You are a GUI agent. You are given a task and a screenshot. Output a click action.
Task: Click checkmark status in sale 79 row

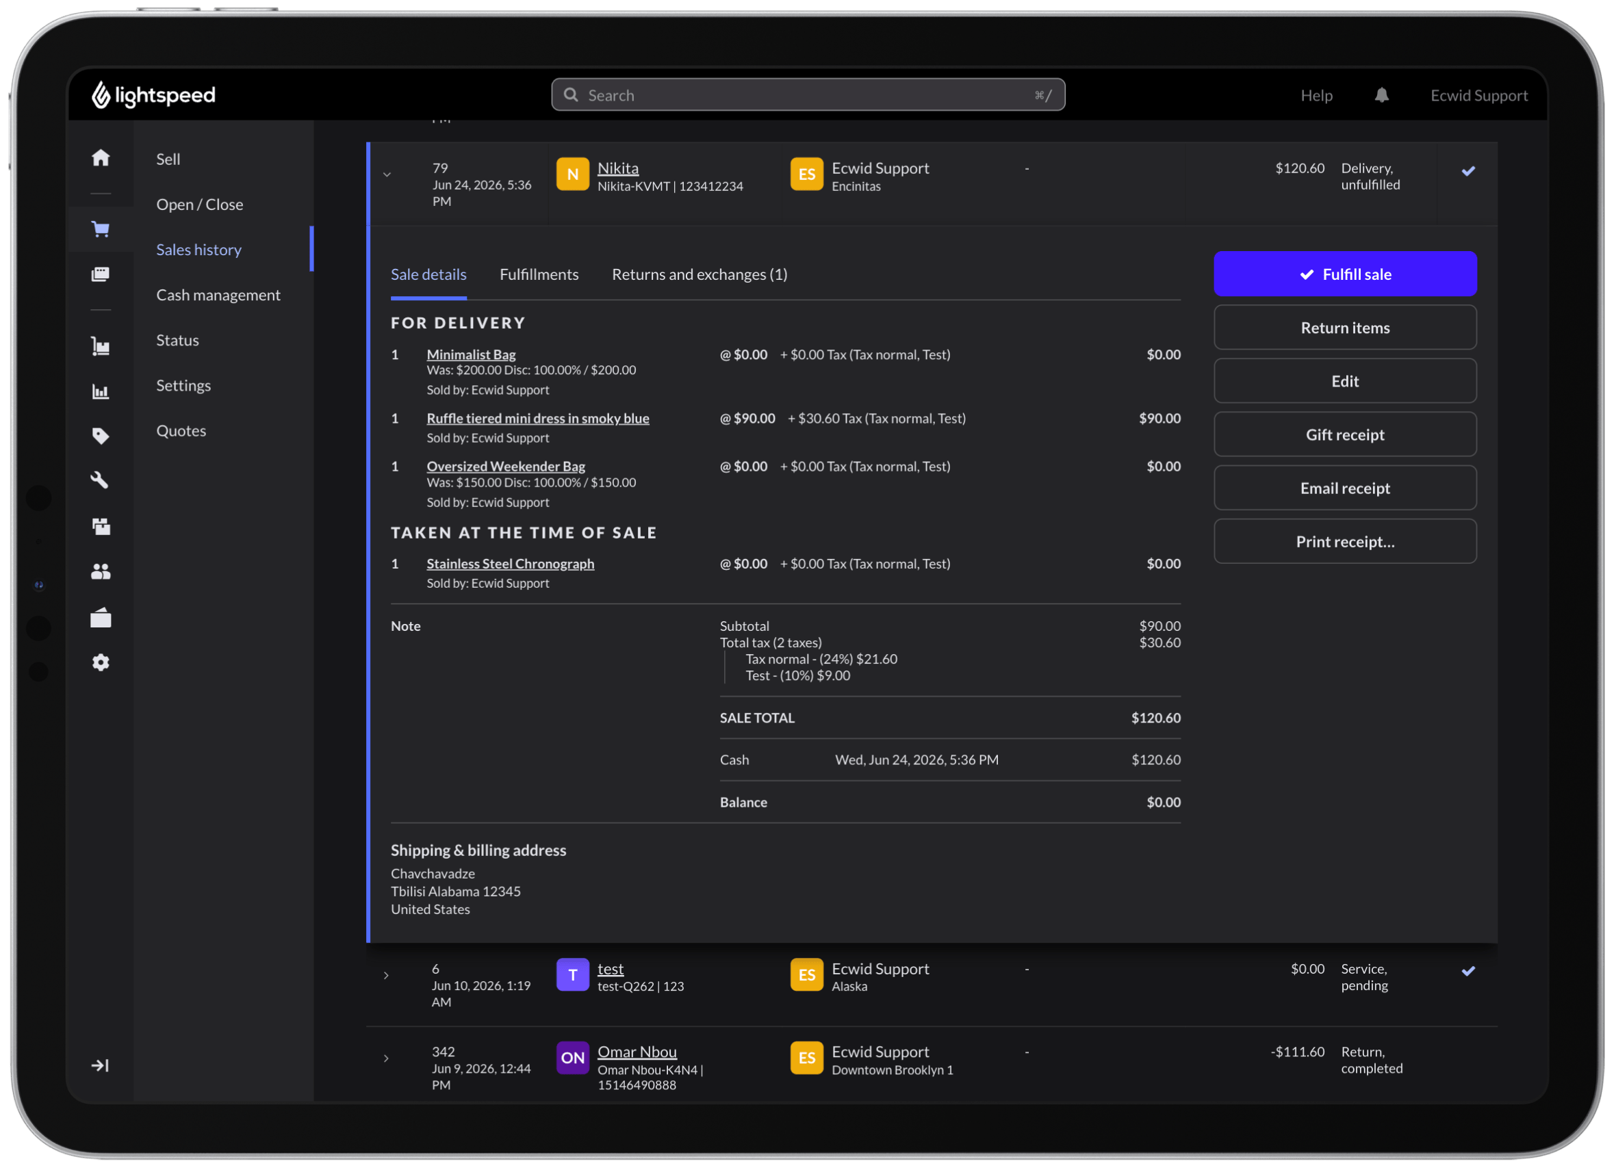(1470, 171)
